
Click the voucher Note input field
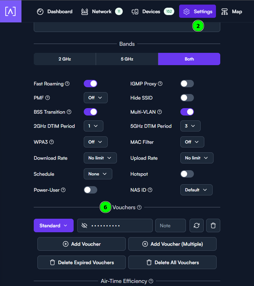(170, 225)
